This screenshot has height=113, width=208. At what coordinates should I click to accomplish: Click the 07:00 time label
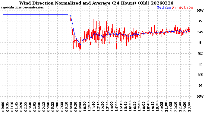(58, 107)
